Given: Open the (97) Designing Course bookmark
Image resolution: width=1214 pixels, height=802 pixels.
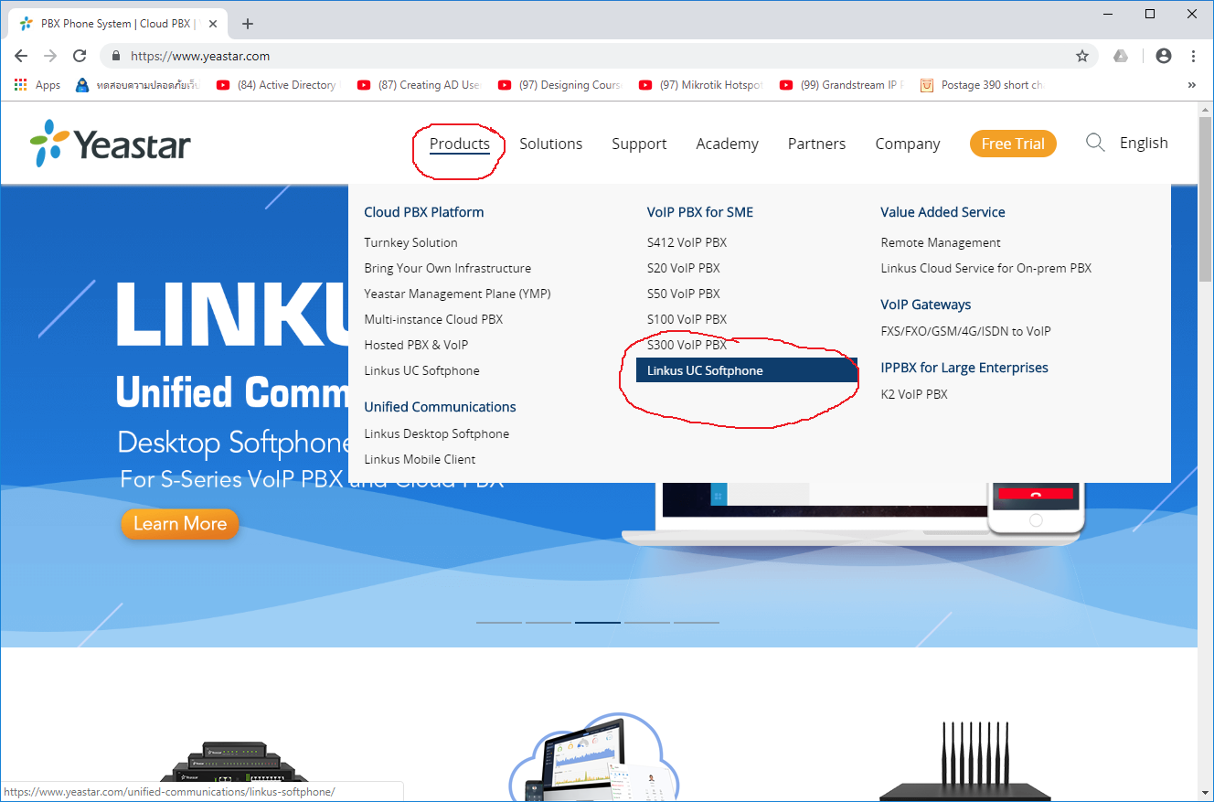Looking at the screenshot, I should pyautogui.click(x=559, y=85).
